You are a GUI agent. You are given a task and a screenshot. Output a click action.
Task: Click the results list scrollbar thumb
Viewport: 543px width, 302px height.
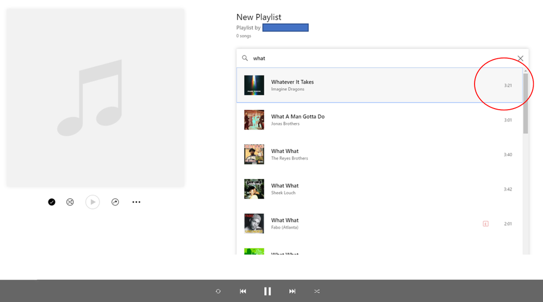pos(526,103)
